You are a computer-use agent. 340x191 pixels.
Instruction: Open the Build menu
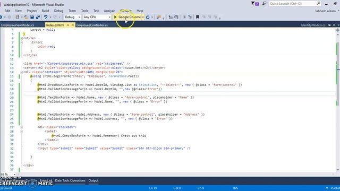pos(45,11)
